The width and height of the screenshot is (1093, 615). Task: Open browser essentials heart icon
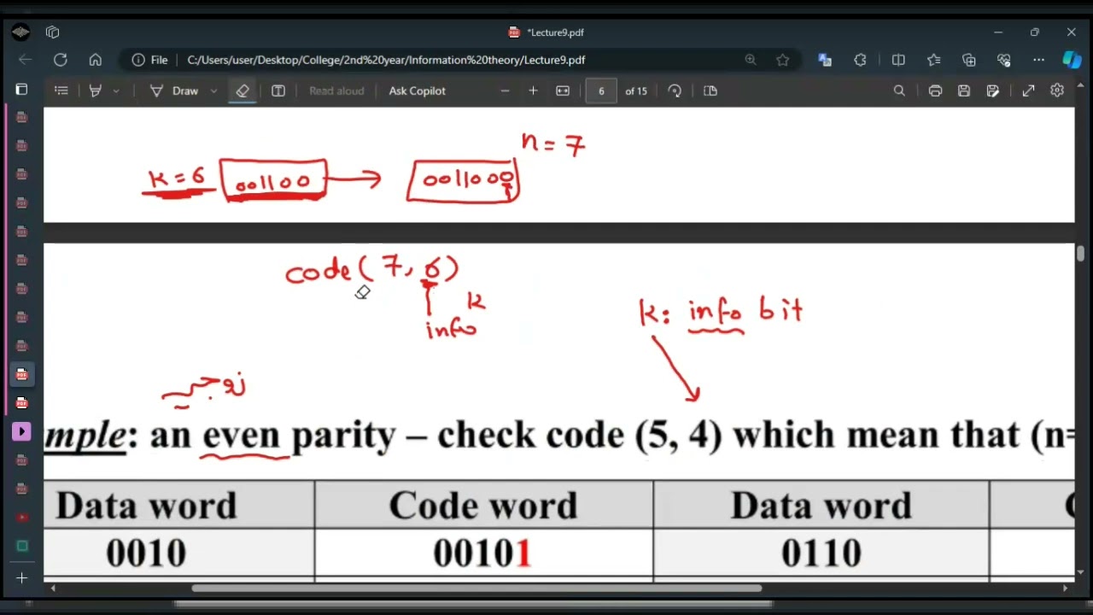click(1004, 60)
